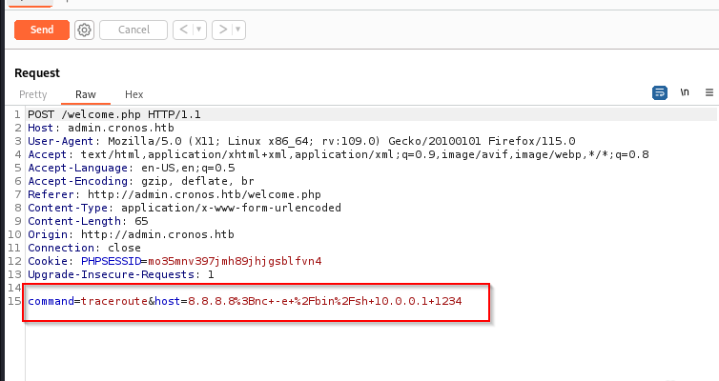The width and height of the screenshot is (719, 381).
Task: Toggle show non-printable characters (\n)
Action: pos(685,92)
